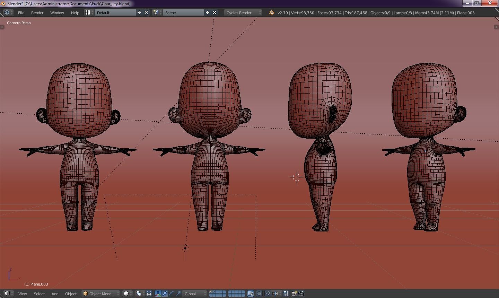Browse screen layouts icon
This screenshot has height=298, width=499.
pos(88,12)
